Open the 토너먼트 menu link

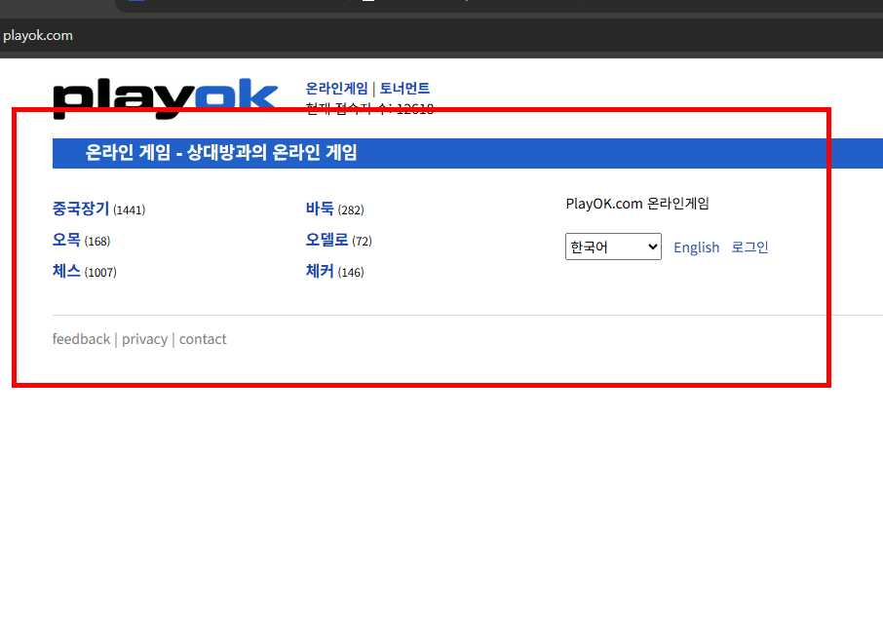pyautogui.click(x=404, y=88)
